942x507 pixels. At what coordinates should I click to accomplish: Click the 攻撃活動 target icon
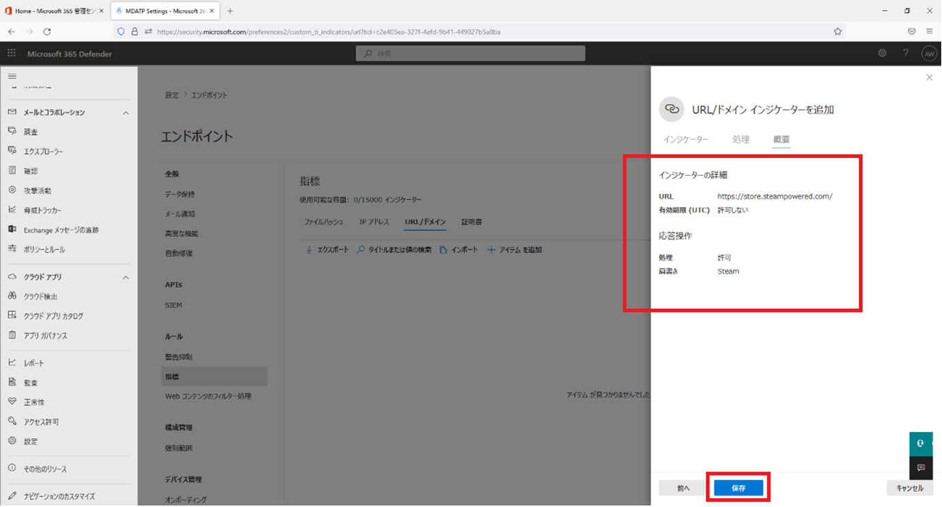coord(12,191)
